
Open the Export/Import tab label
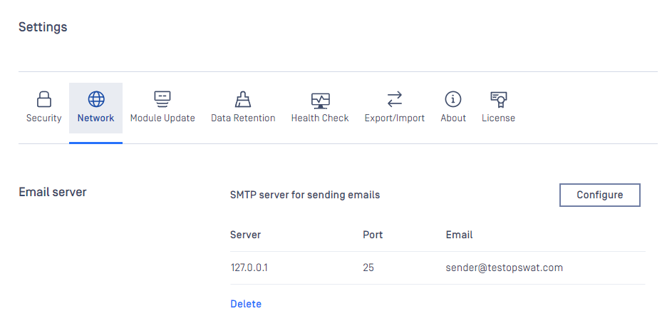tap(395, 118)
